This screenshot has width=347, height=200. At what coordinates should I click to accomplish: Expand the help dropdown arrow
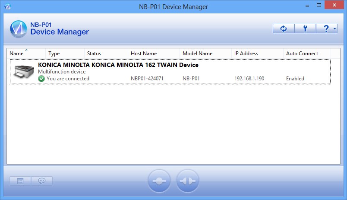click(334, 29)
